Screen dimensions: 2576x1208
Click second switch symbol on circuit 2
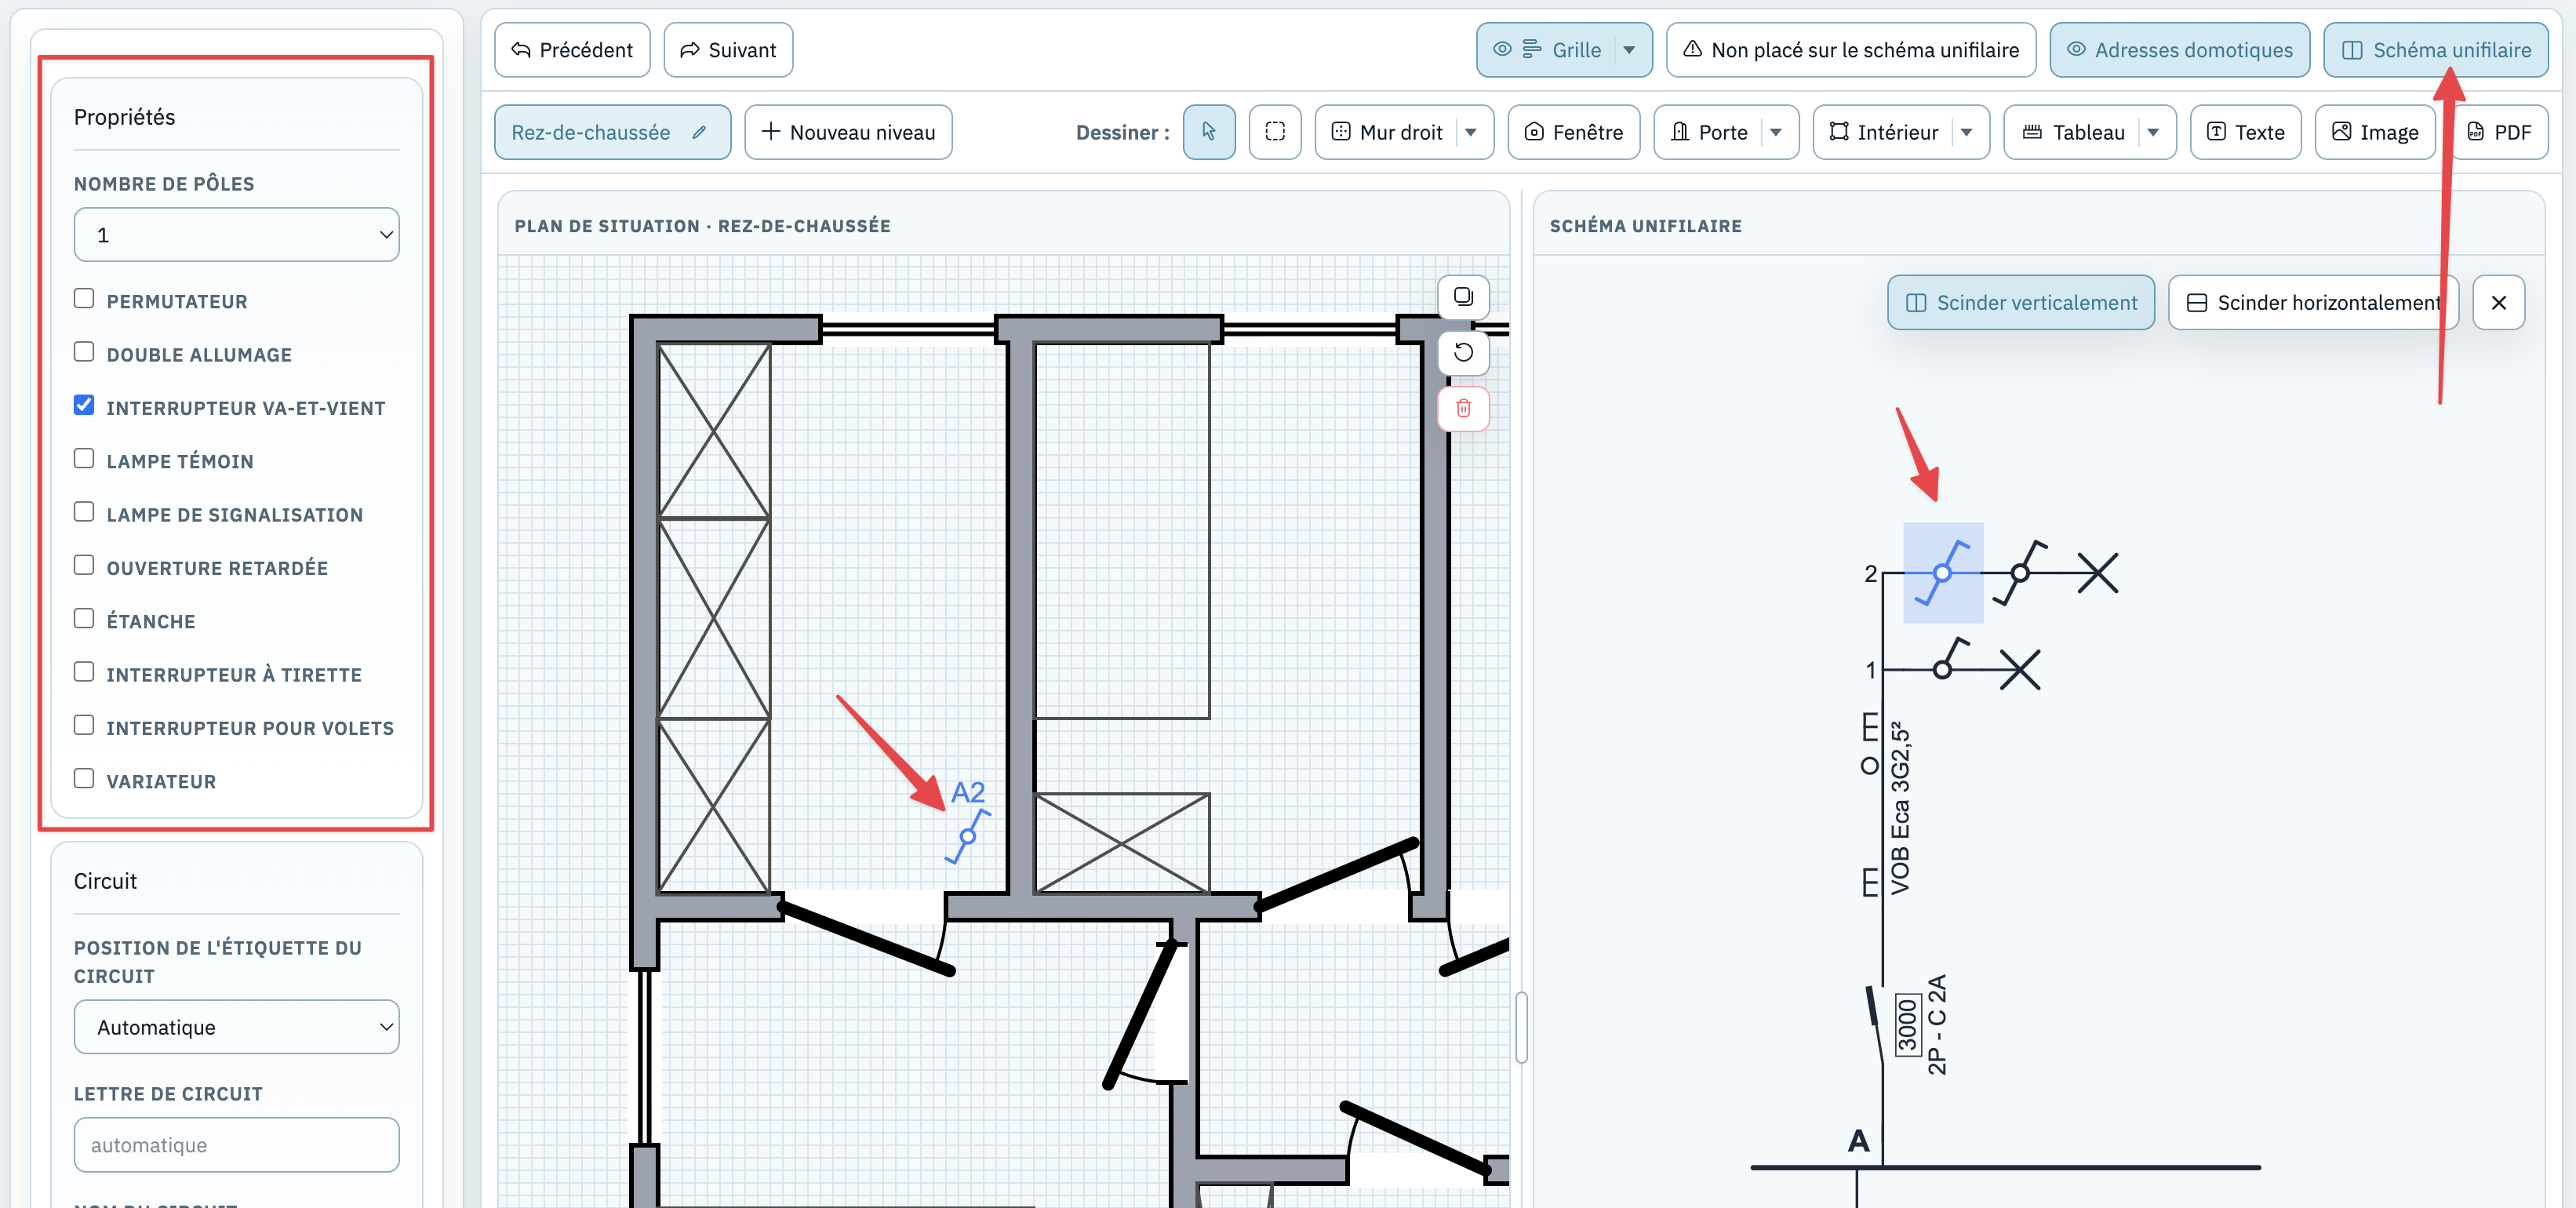pyautogui.click(x=2020, y=573)
